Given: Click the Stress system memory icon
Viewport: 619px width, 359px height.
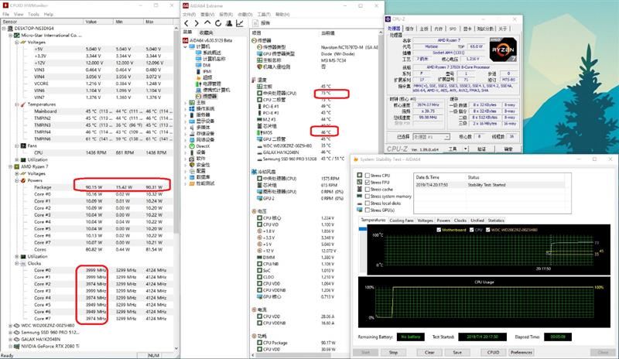Looking at the screenshot, I should pyautogui.click(x=360, y=196).
